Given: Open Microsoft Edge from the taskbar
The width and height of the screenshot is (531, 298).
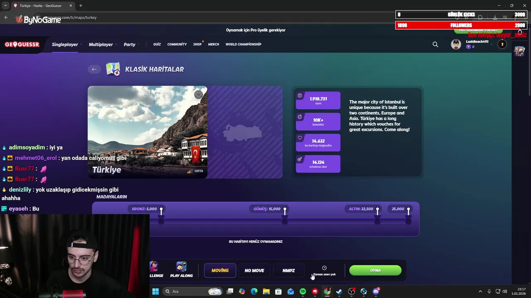Looking at the screenshot, I should click(x=254, y=291).
